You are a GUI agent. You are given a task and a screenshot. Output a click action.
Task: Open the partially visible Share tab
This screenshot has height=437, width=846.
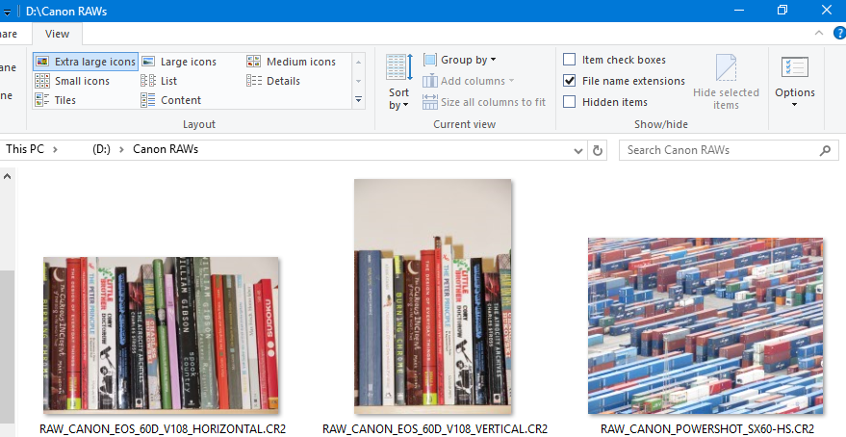point(10,34)
